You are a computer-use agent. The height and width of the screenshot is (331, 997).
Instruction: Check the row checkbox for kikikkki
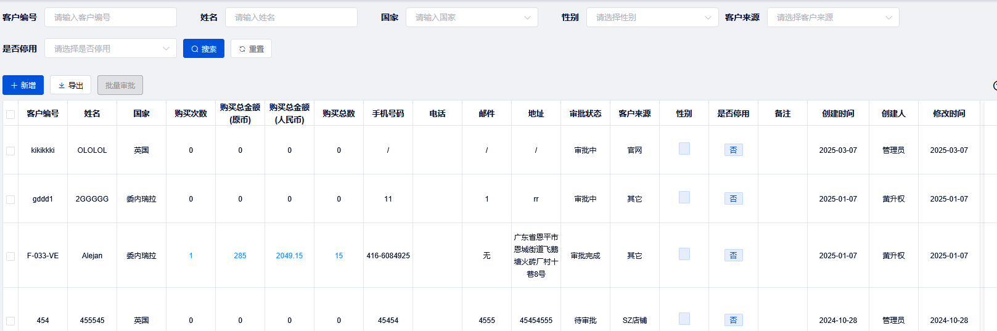(10, 151)
